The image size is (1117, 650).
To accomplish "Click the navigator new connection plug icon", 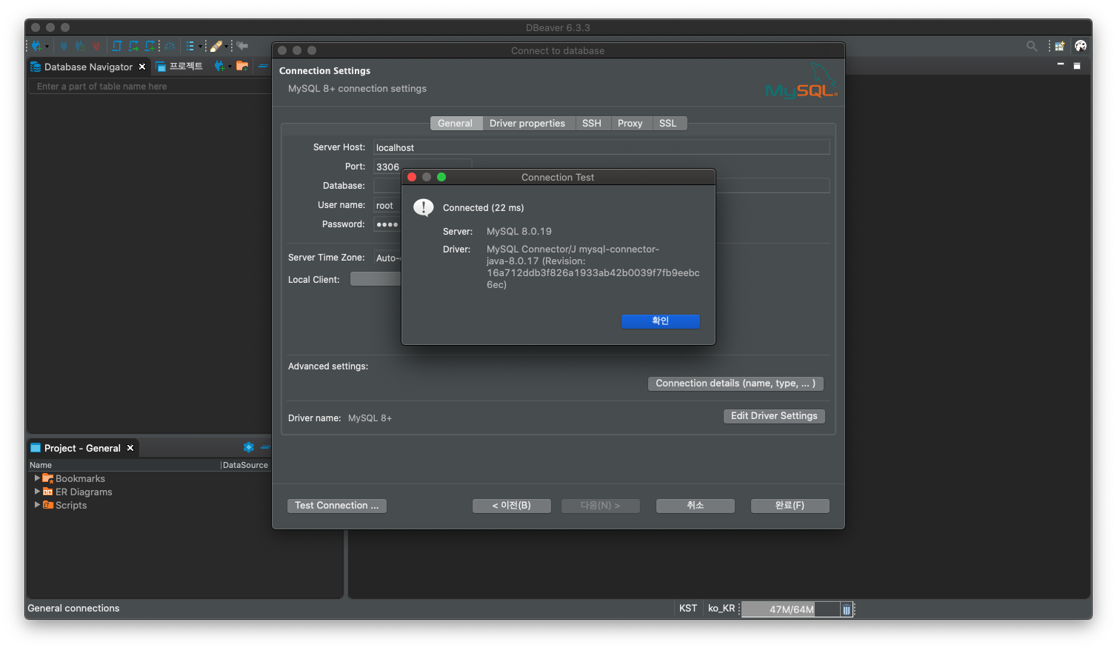I will [219, 66].
